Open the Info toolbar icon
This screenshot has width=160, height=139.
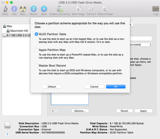14,9
